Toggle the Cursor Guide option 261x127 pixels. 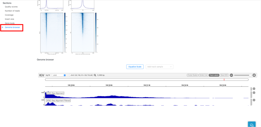point(192,75)
